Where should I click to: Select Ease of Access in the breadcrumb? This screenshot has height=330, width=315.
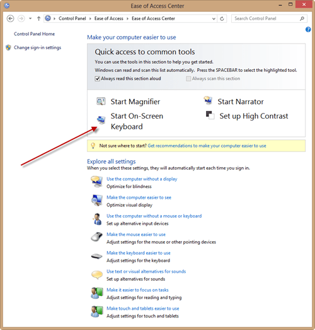point(108,18)
